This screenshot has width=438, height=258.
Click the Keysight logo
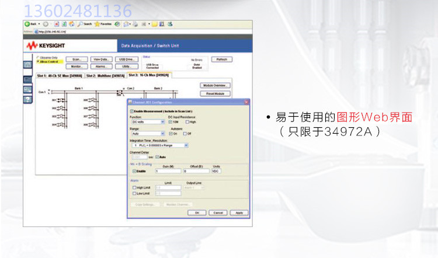click(x=46, y=46)
